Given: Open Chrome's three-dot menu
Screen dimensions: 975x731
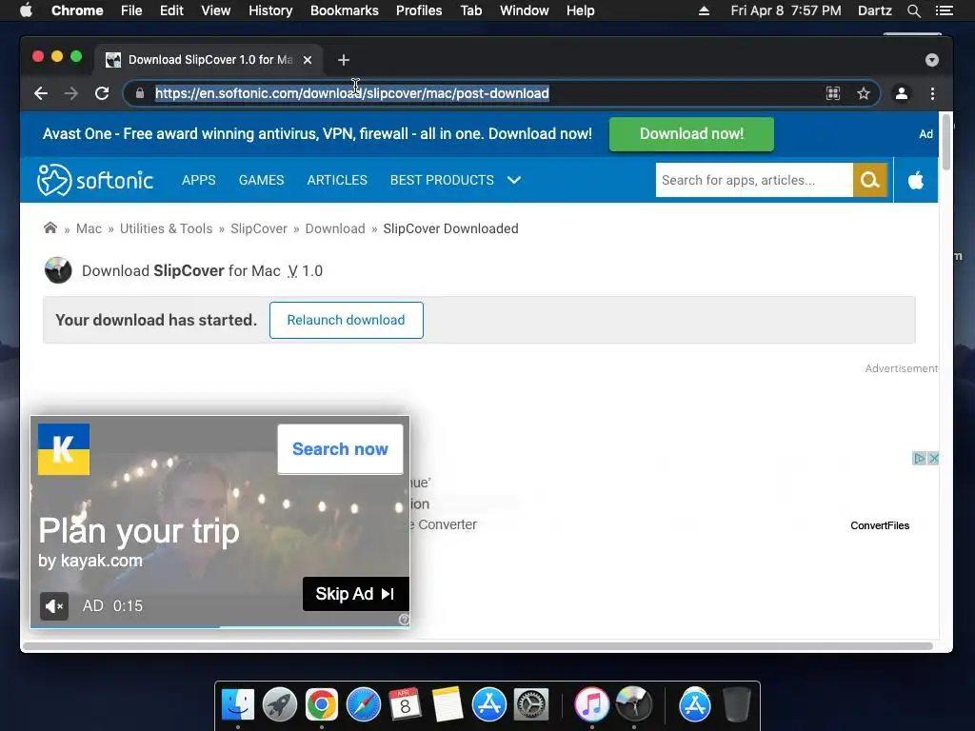Looking at the screenshot, I should point(932,93).
